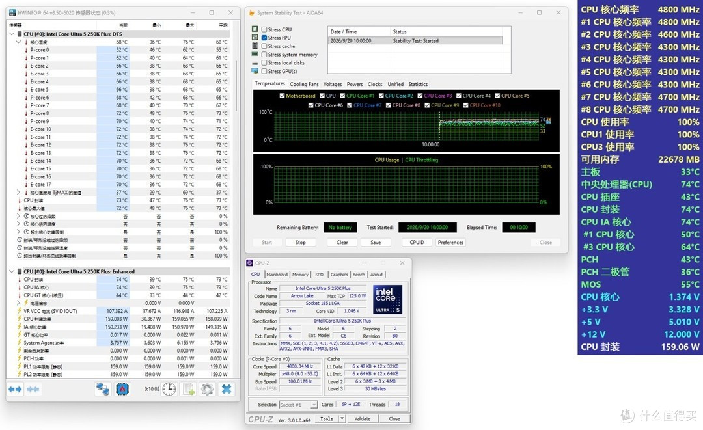Click the HWiNFO sensor list vertical scrollbar
The height and width of the screenshot is (430, 703).
click(236, 85)
